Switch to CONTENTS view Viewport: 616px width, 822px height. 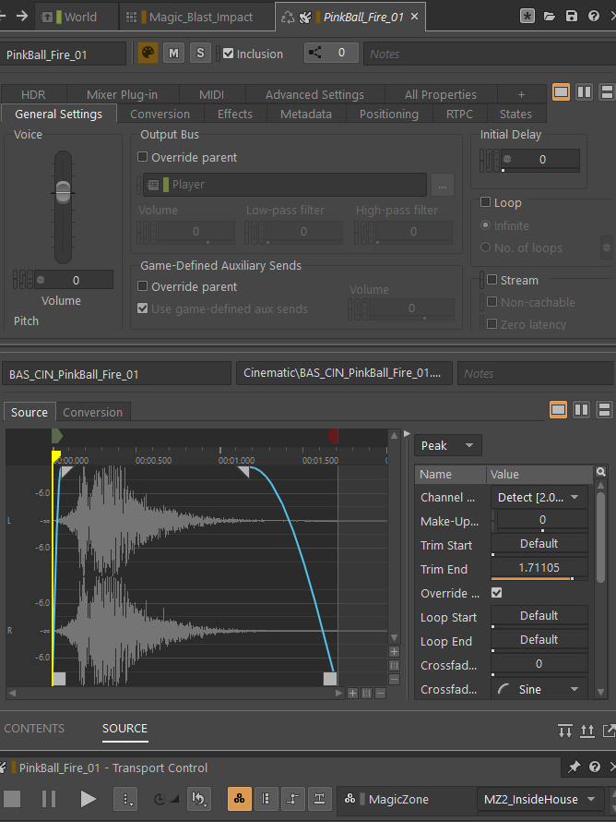(34, 728)
